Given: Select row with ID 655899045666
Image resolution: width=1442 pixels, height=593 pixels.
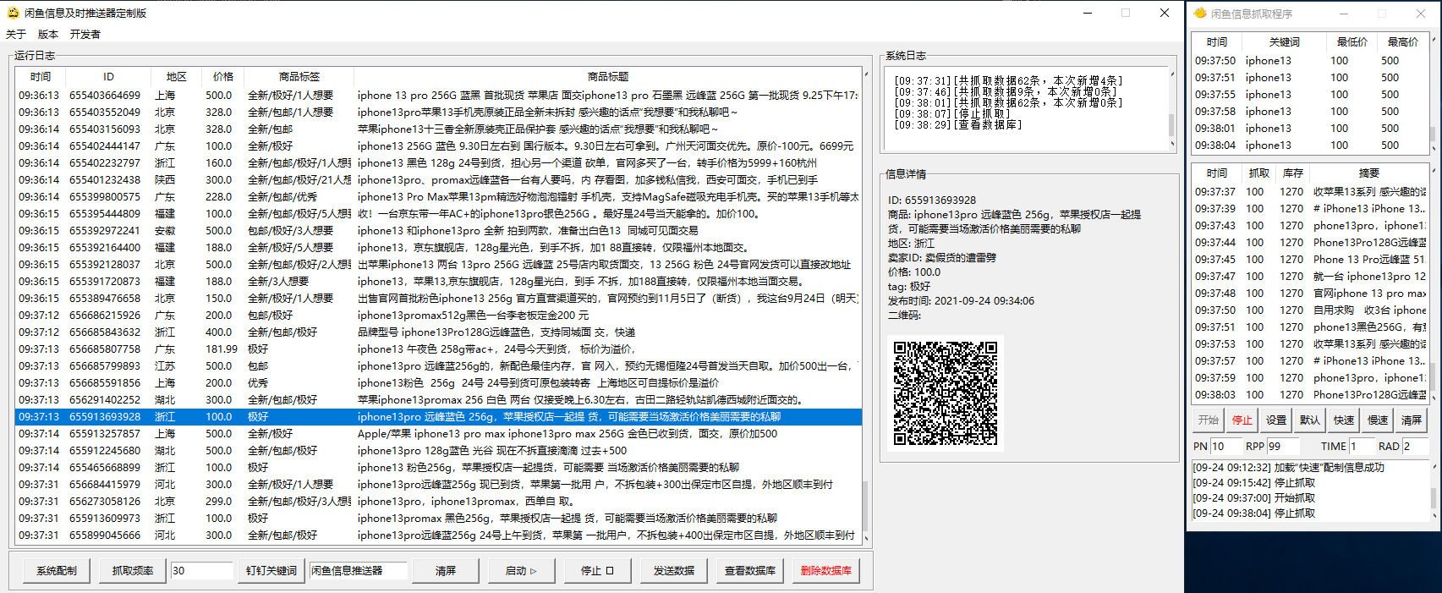Looking at the screenshot, I should click(x=438, y=535).
